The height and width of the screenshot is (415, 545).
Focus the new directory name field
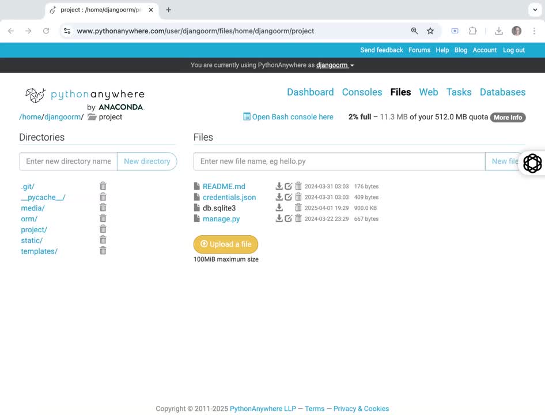pos(68,161)
